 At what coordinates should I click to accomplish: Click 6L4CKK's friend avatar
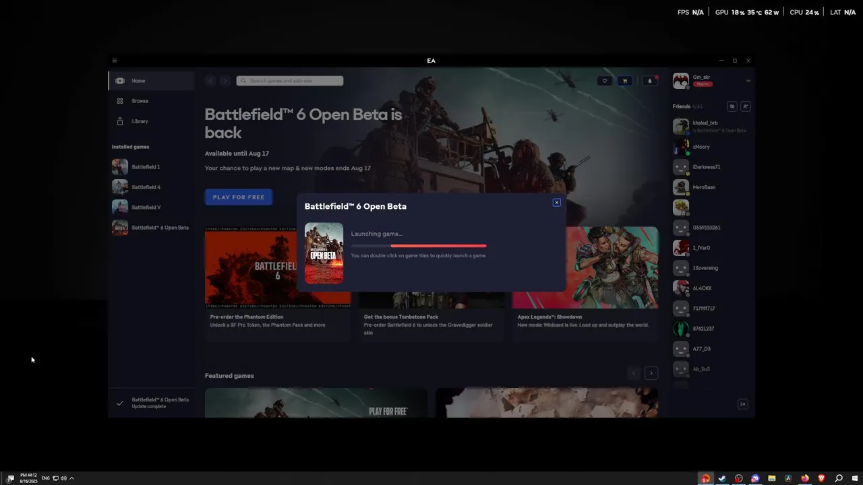pos(681,288)
